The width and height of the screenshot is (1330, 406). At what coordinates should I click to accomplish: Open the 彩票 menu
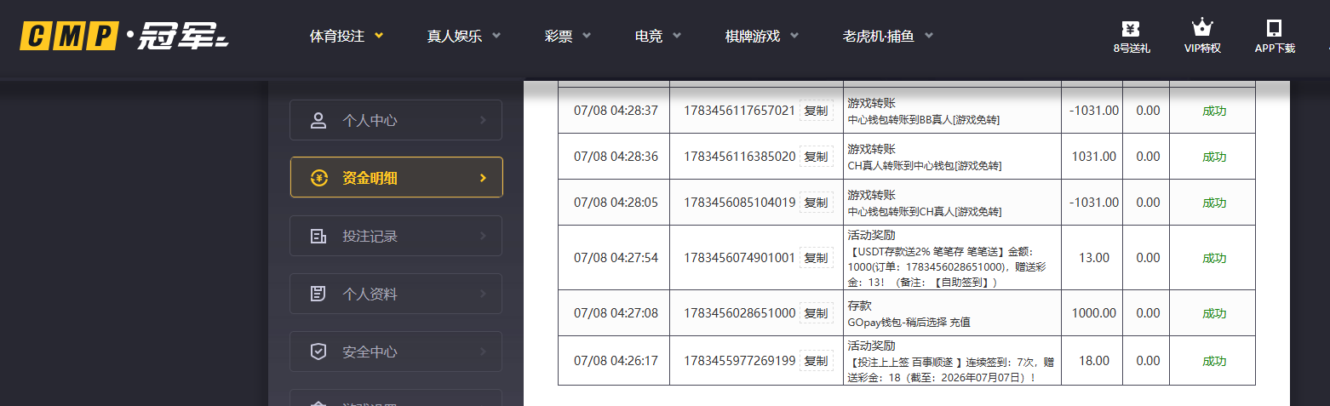point(559,37)
